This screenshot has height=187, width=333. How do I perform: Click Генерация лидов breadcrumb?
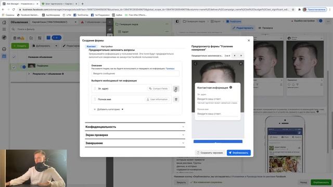[x=194, y=21]
